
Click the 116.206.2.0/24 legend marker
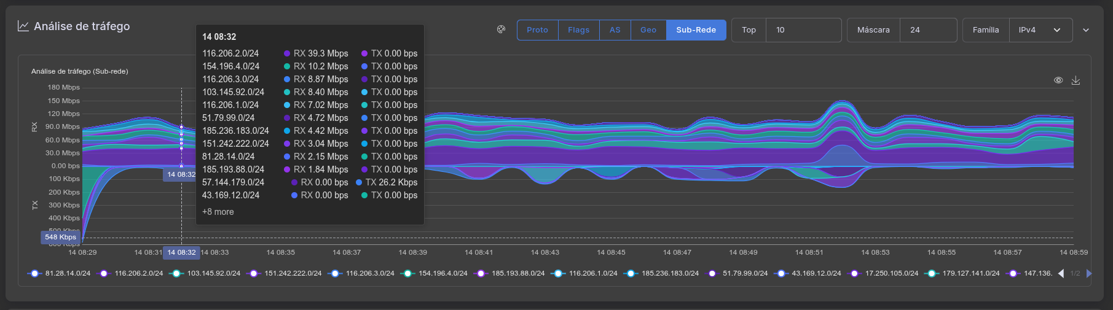[104, 274]
